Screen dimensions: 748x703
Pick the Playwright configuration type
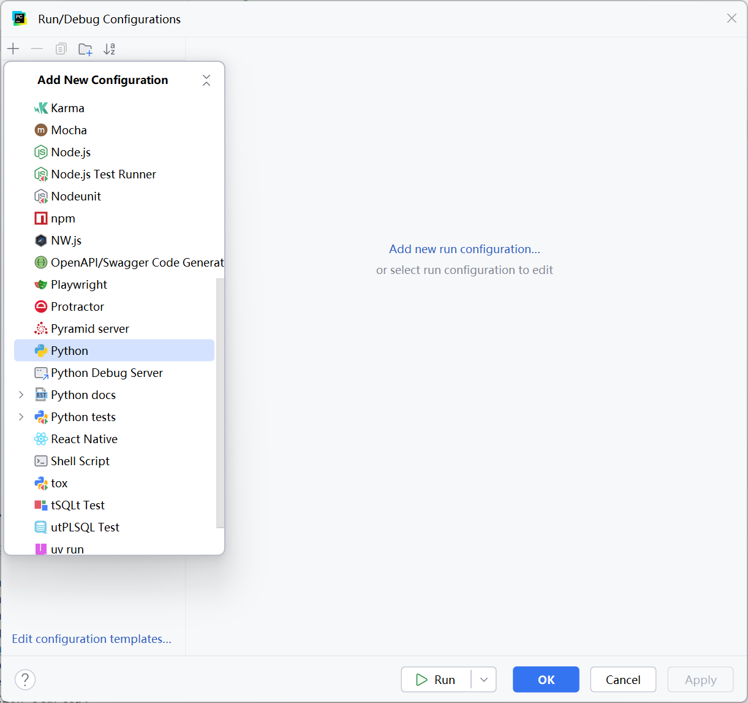pyautogui.click(x=78, y=284)
